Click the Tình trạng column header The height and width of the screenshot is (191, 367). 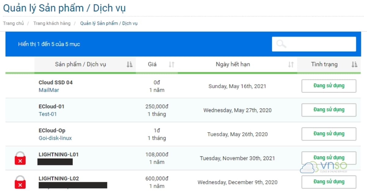[x=329, y=64]
